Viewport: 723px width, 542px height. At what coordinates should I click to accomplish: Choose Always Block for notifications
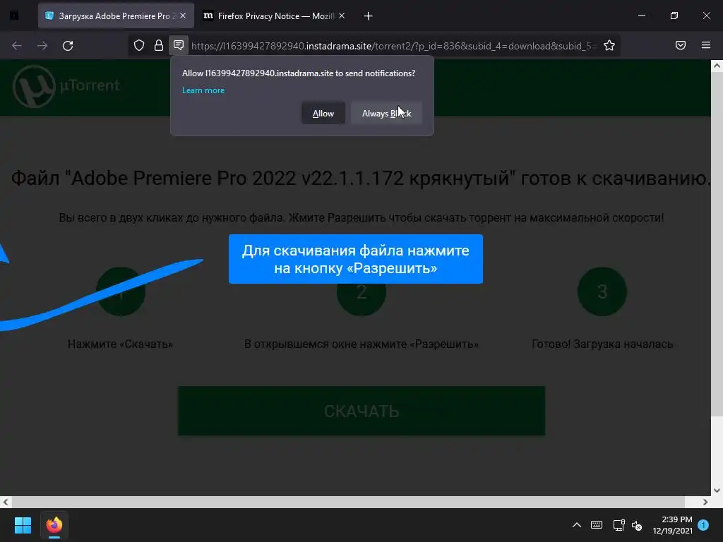(x=386, y=114)
